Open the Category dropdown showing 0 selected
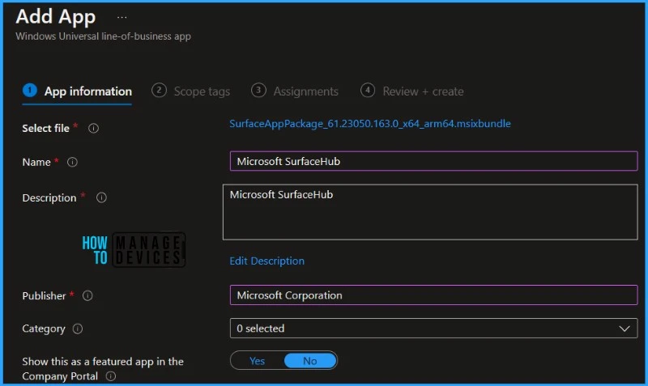648x386 pixels. [x=433, y=329]
